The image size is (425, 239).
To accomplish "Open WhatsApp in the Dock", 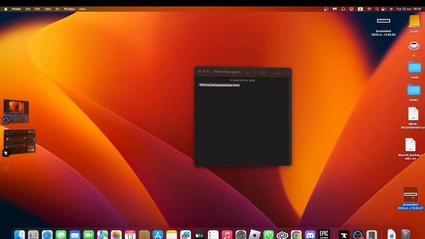I will (x=268, y=234).
